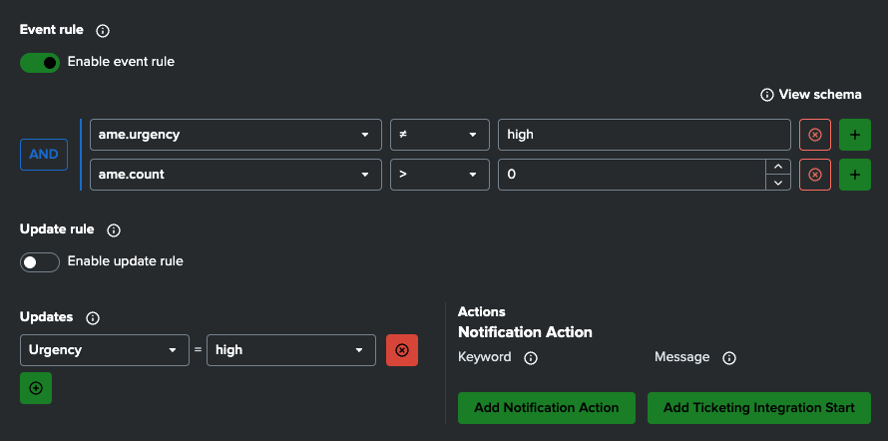
Task: Expand the Urgency update field dropdown
Action: (x=105, y=350)
